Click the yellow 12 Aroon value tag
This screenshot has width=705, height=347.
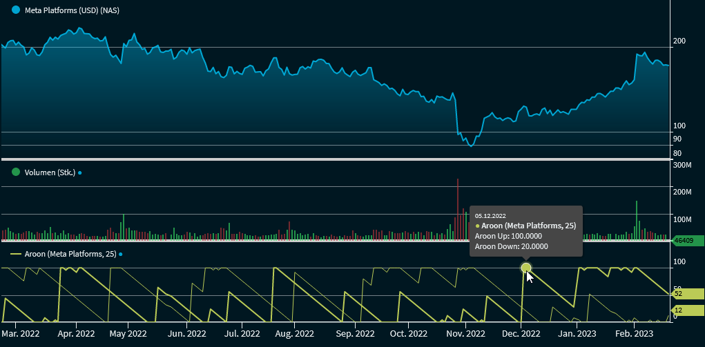coord(687,310)
